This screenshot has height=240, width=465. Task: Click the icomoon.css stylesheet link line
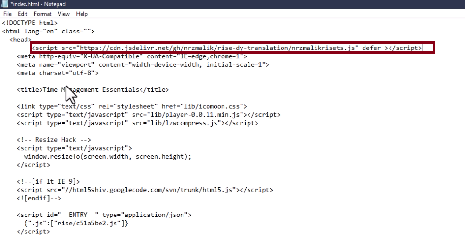[x=132, y=107]
